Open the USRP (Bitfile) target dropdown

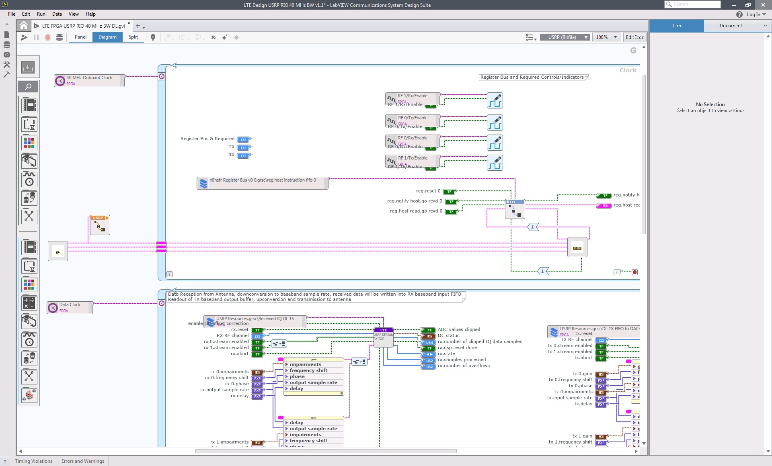point(565,37)
